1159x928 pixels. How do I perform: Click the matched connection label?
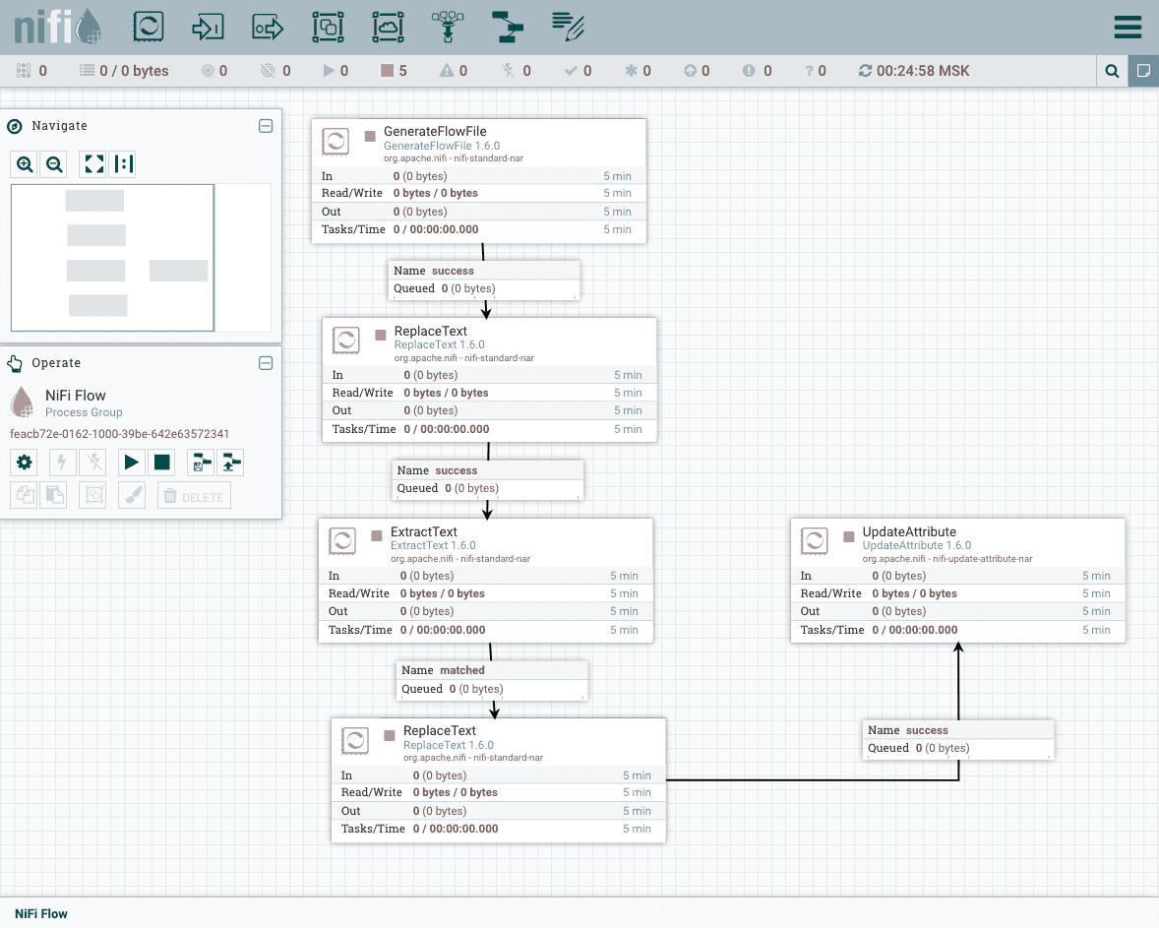pos(492,680)
